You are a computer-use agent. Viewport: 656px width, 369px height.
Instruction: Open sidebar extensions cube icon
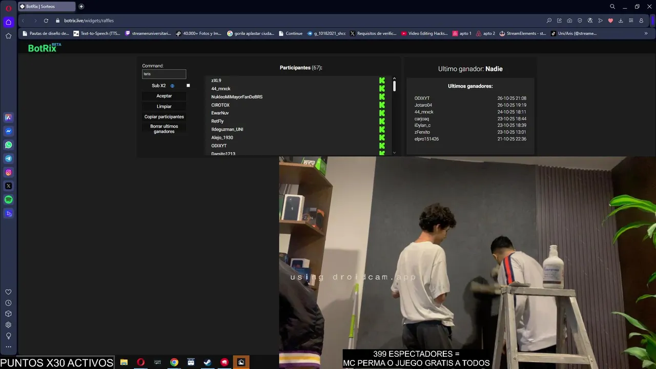pos(8,314)
